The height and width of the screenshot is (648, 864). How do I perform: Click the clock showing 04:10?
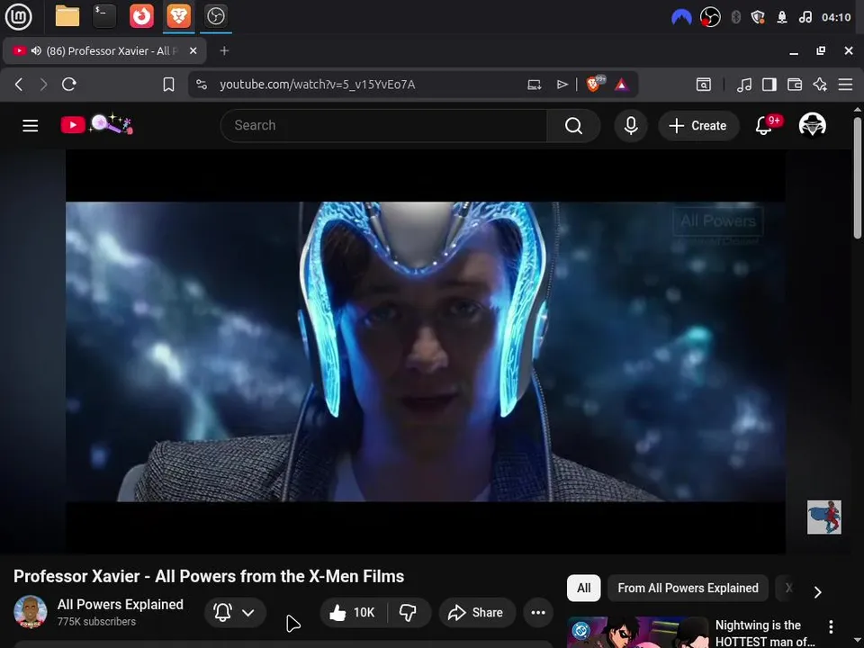836,17
